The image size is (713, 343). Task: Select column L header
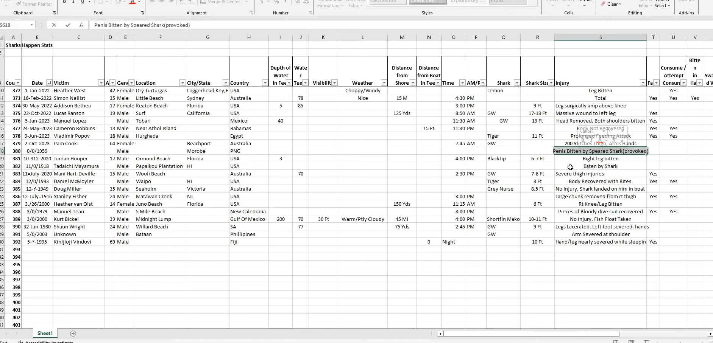tap(363, 37)
